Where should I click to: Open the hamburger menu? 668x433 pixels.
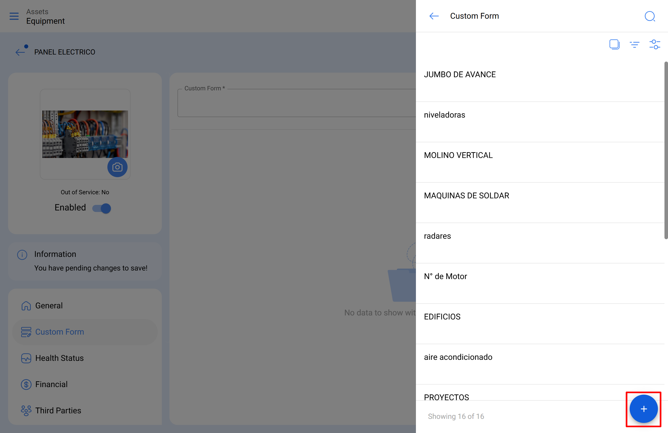tap(14, 16)
